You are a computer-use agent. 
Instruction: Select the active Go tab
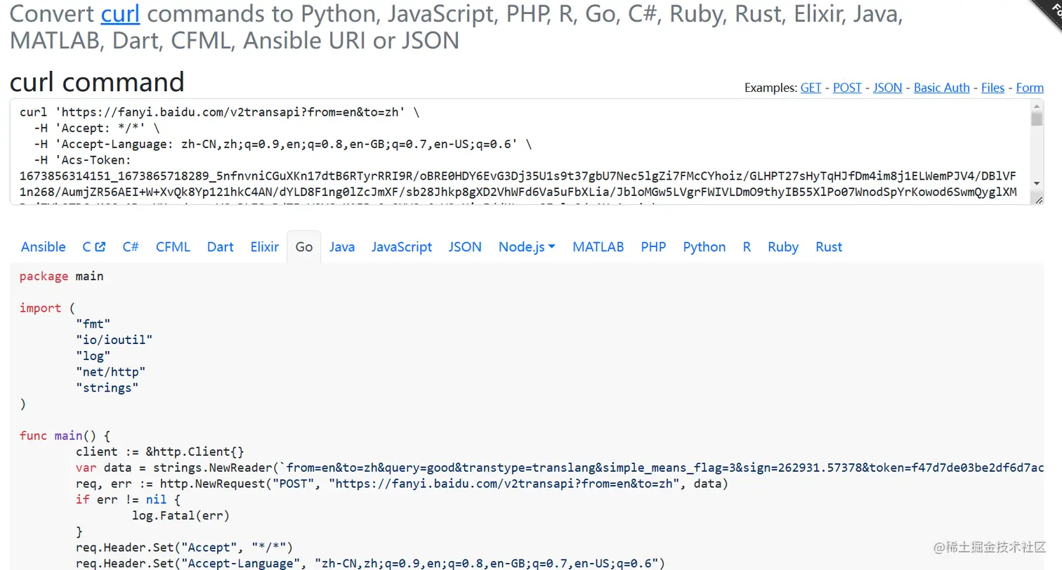tap(304, 247)
